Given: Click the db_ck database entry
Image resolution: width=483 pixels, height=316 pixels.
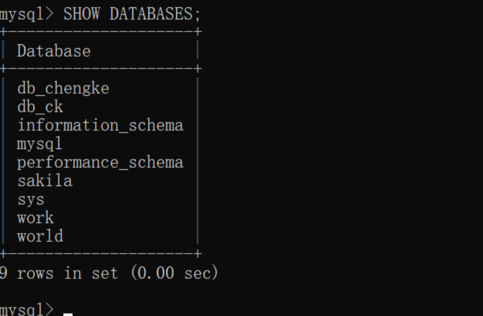Looking at the screenshot, I should tap(40, 107).
